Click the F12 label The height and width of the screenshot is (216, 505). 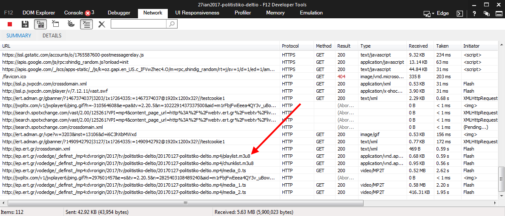click(x=9, y=13)
